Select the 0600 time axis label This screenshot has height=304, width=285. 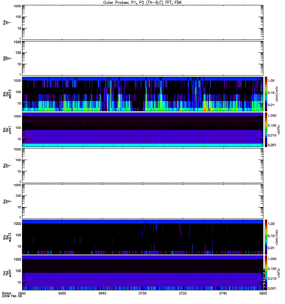click(x=22, y=293)
